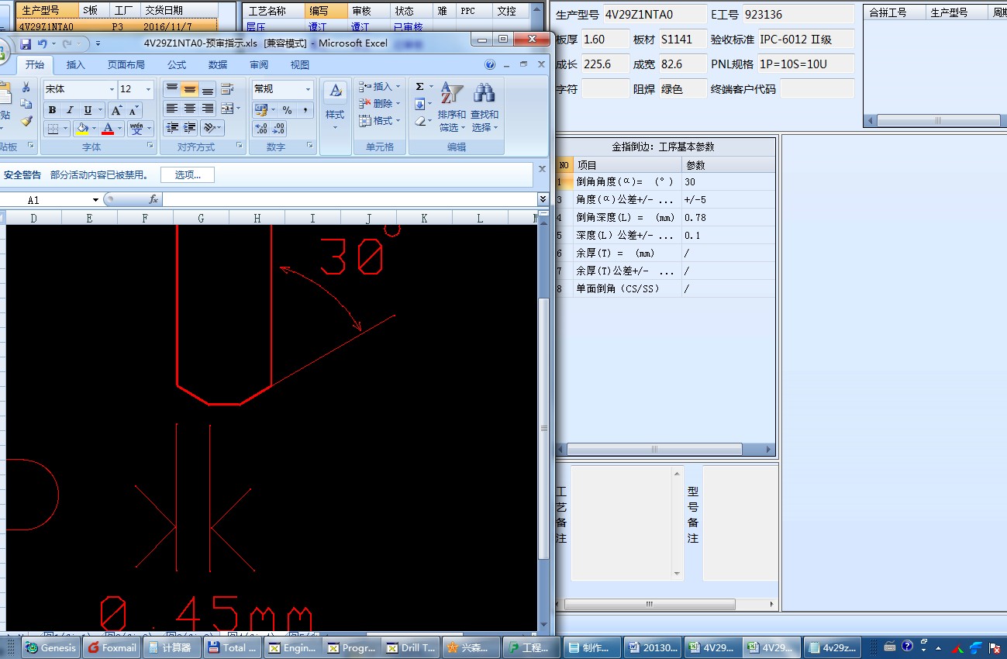Open 查找和选择 find and select
Viewport: 1007px width, 659px height.
tap(485, 107)
